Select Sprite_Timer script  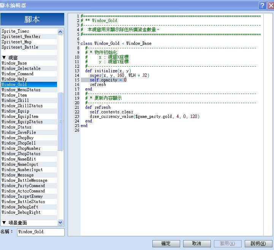29,31
